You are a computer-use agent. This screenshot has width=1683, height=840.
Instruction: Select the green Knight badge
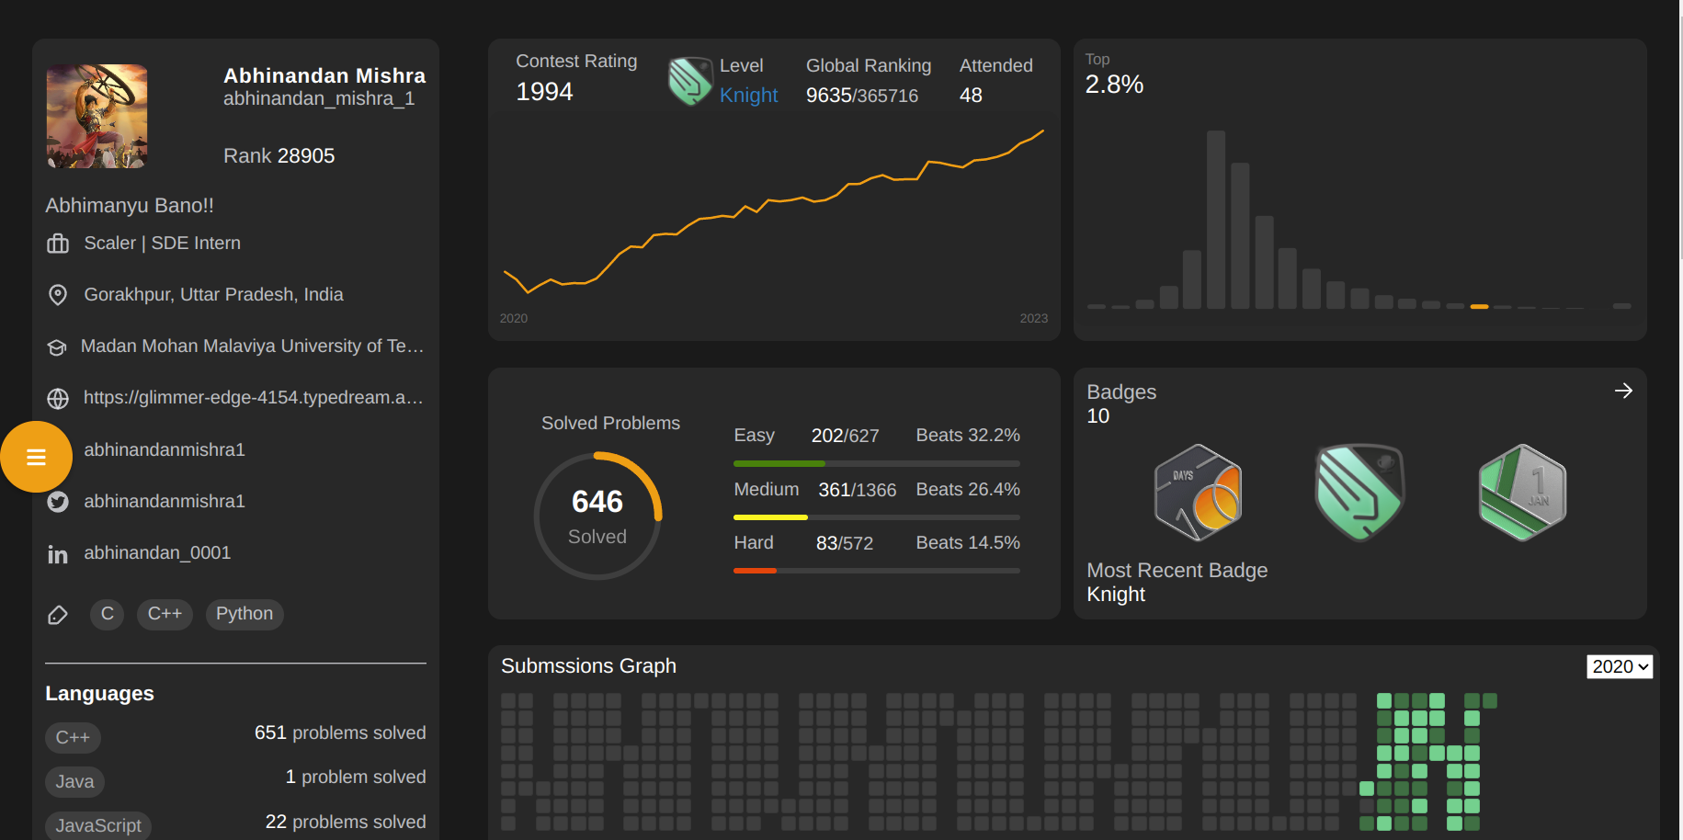point(1359,493)
